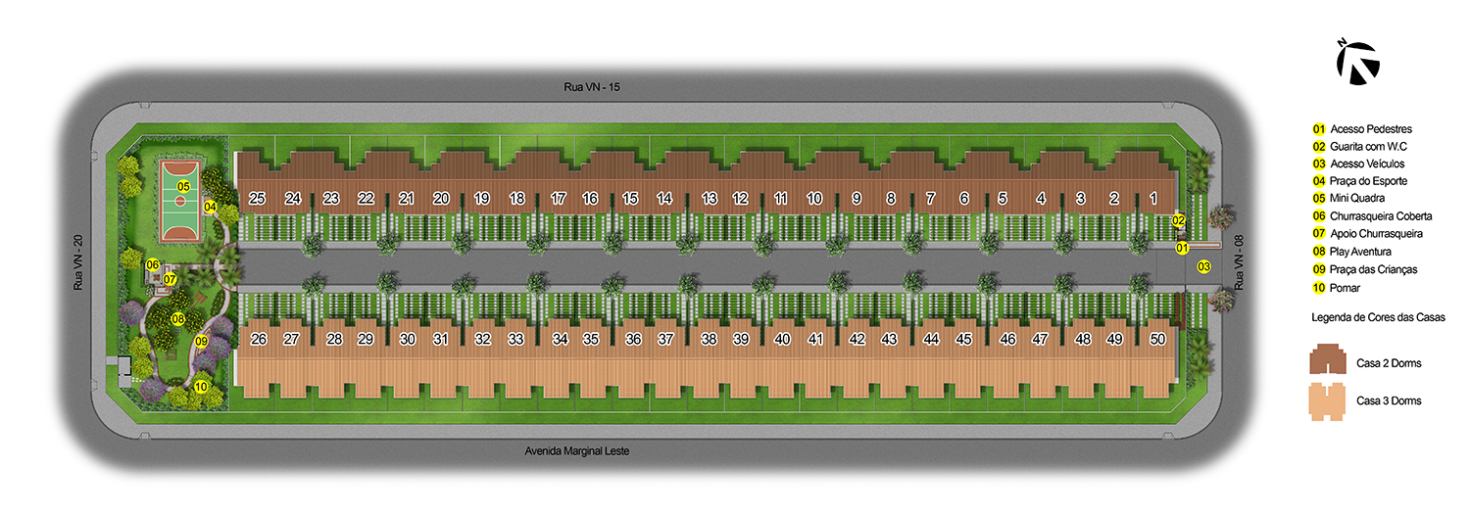Select house number 2
Viewport: 1470px width, 518px height.
point(1114,199)
